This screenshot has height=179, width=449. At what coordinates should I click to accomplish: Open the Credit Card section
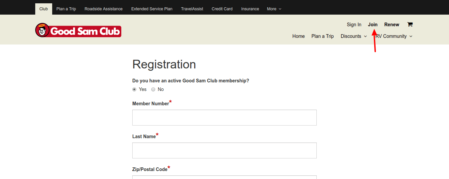click(222, 9)
